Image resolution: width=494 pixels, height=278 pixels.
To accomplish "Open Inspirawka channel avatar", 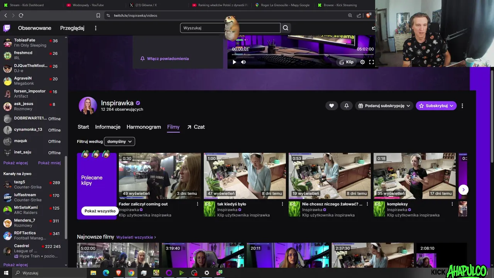I will 88,106.
